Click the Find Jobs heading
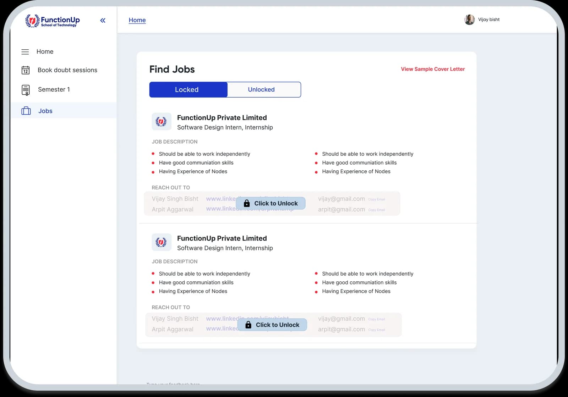 tap(172, 69)
